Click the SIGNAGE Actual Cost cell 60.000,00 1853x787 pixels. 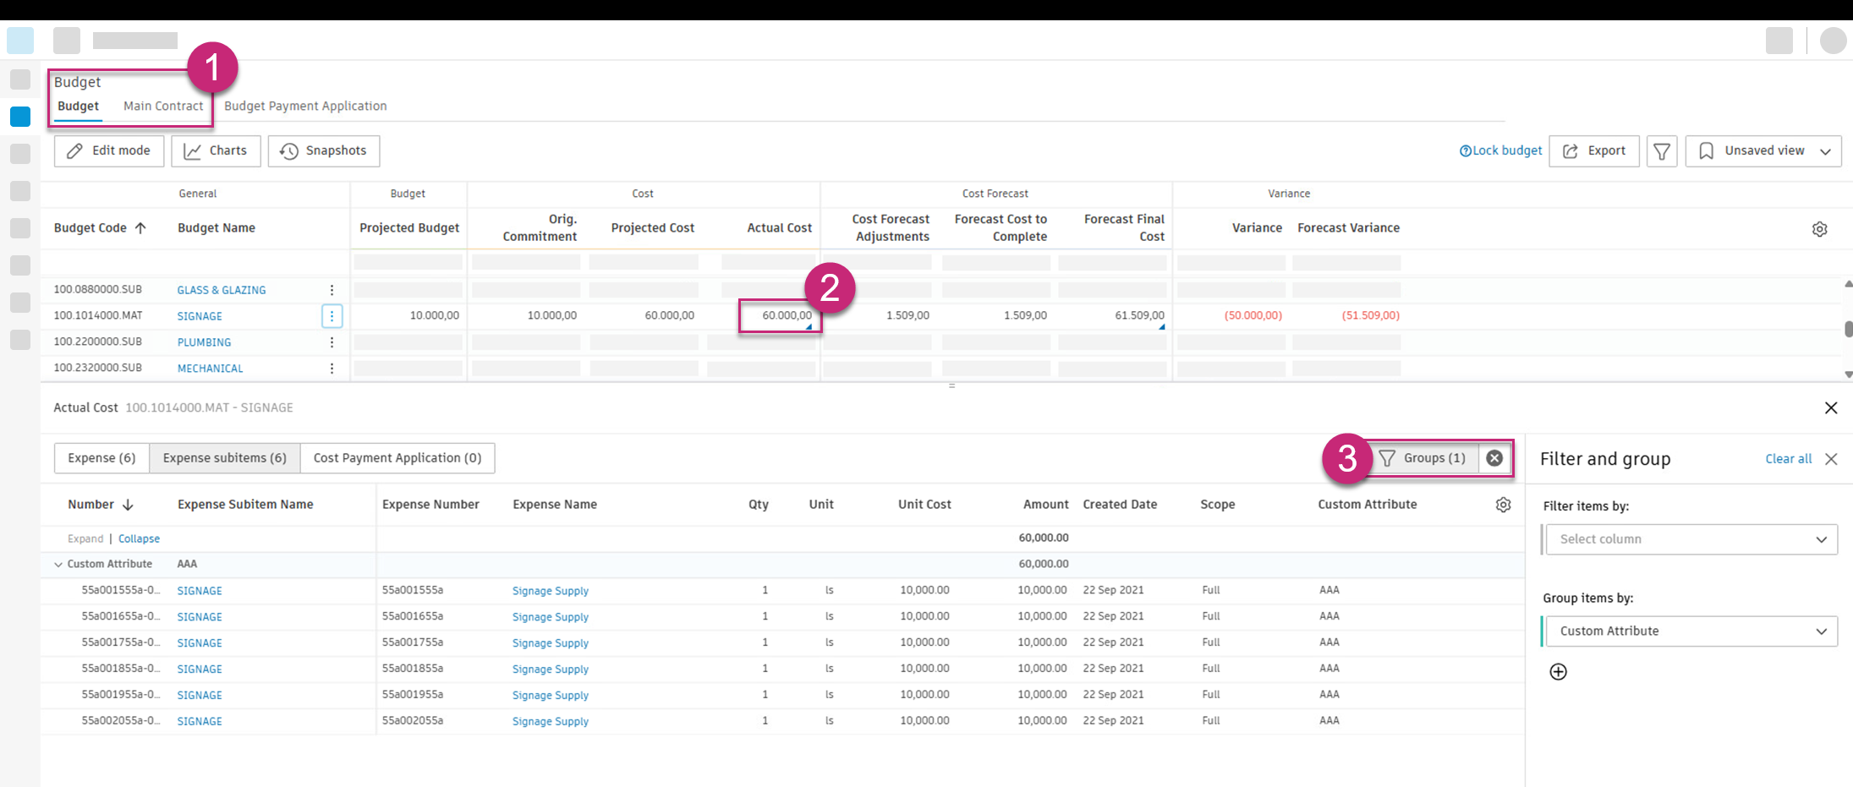click(779, 316)
